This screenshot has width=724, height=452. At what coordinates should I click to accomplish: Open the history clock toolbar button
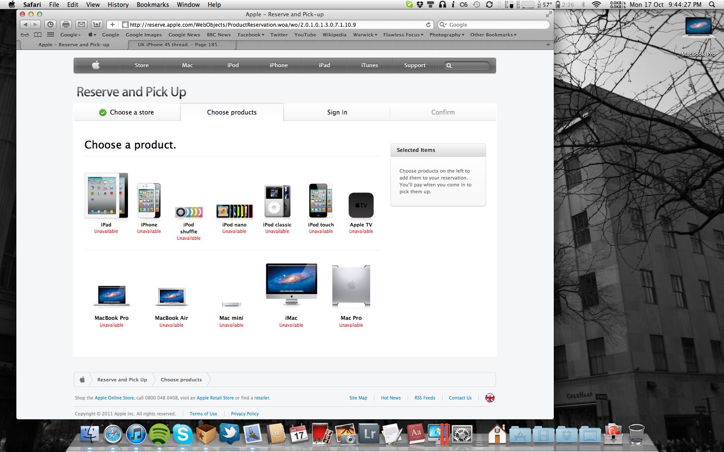50,25
